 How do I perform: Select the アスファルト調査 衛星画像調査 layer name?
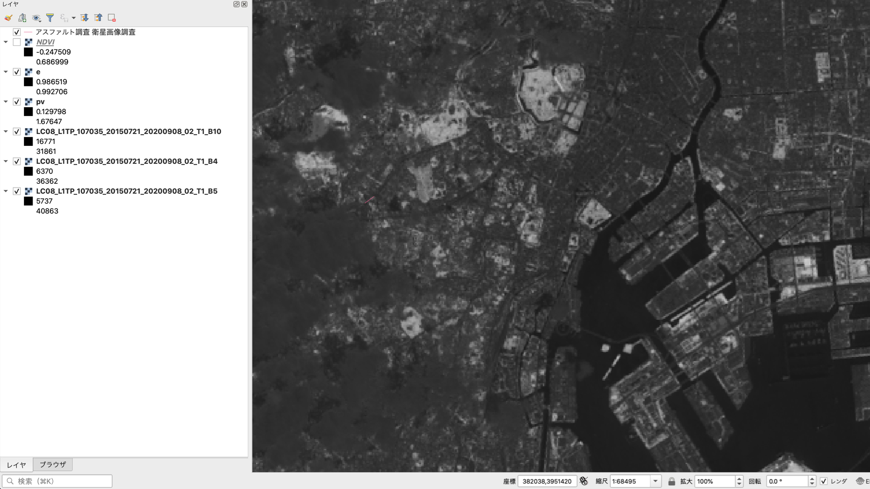[x=86, y=32]
